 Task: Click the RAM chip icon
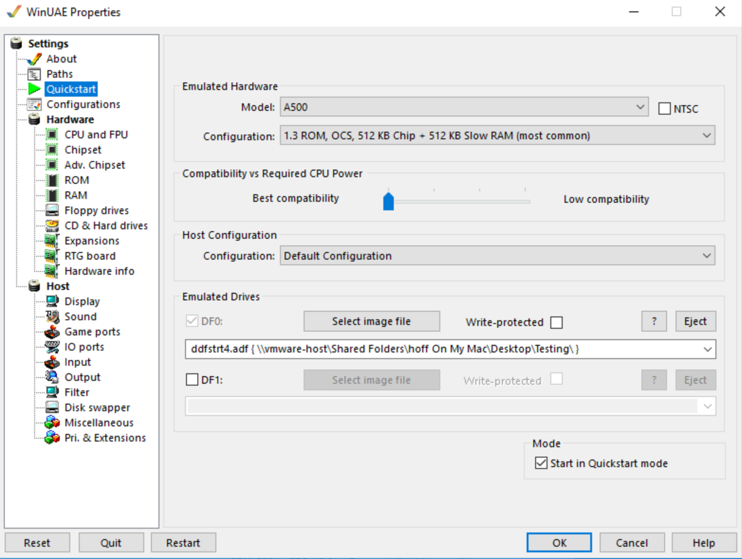coord(52,195)
